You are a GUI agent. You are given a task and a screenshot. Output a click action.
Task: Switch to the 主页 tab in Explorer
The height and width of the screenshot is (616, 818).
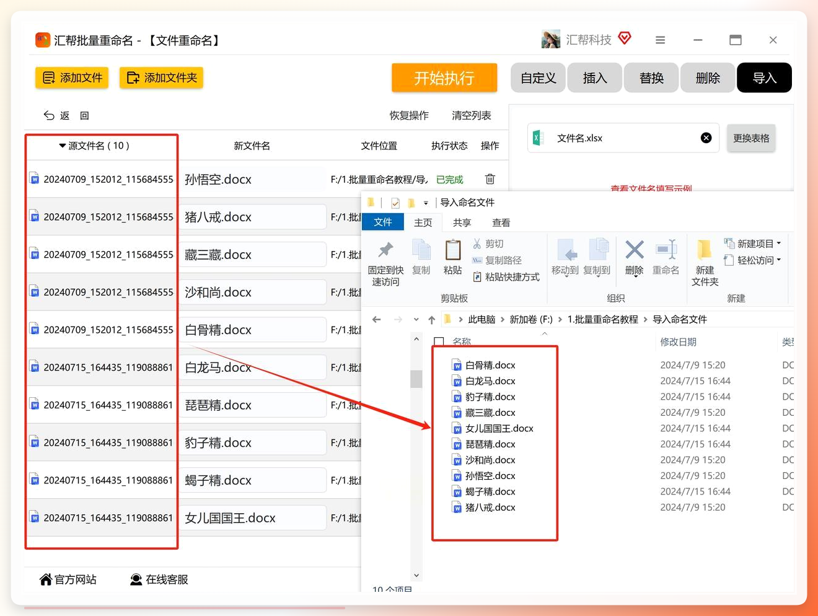coord(423,222)
